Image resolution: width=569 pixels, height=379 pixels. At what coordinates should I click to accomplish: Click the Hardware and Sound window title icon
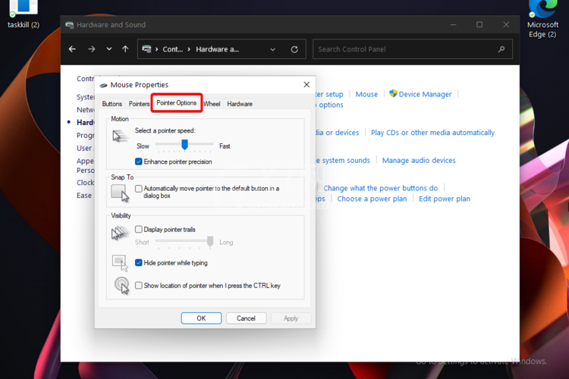pyautogui.click(x=69, y=25)
